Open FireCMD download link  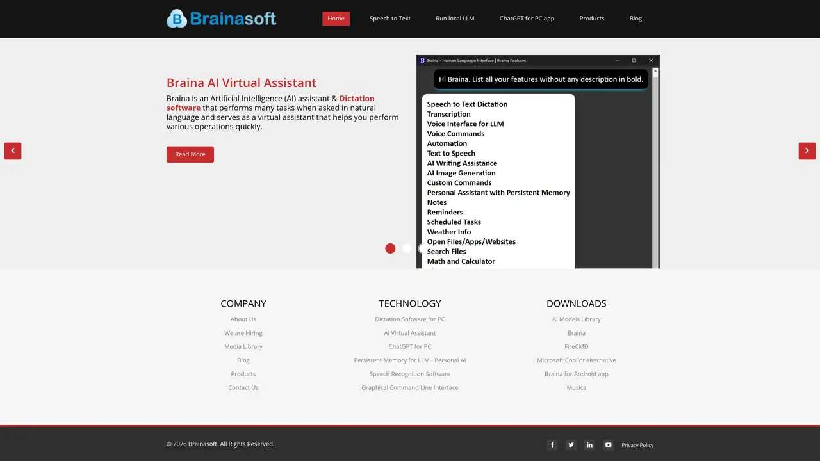pos(577,346)
